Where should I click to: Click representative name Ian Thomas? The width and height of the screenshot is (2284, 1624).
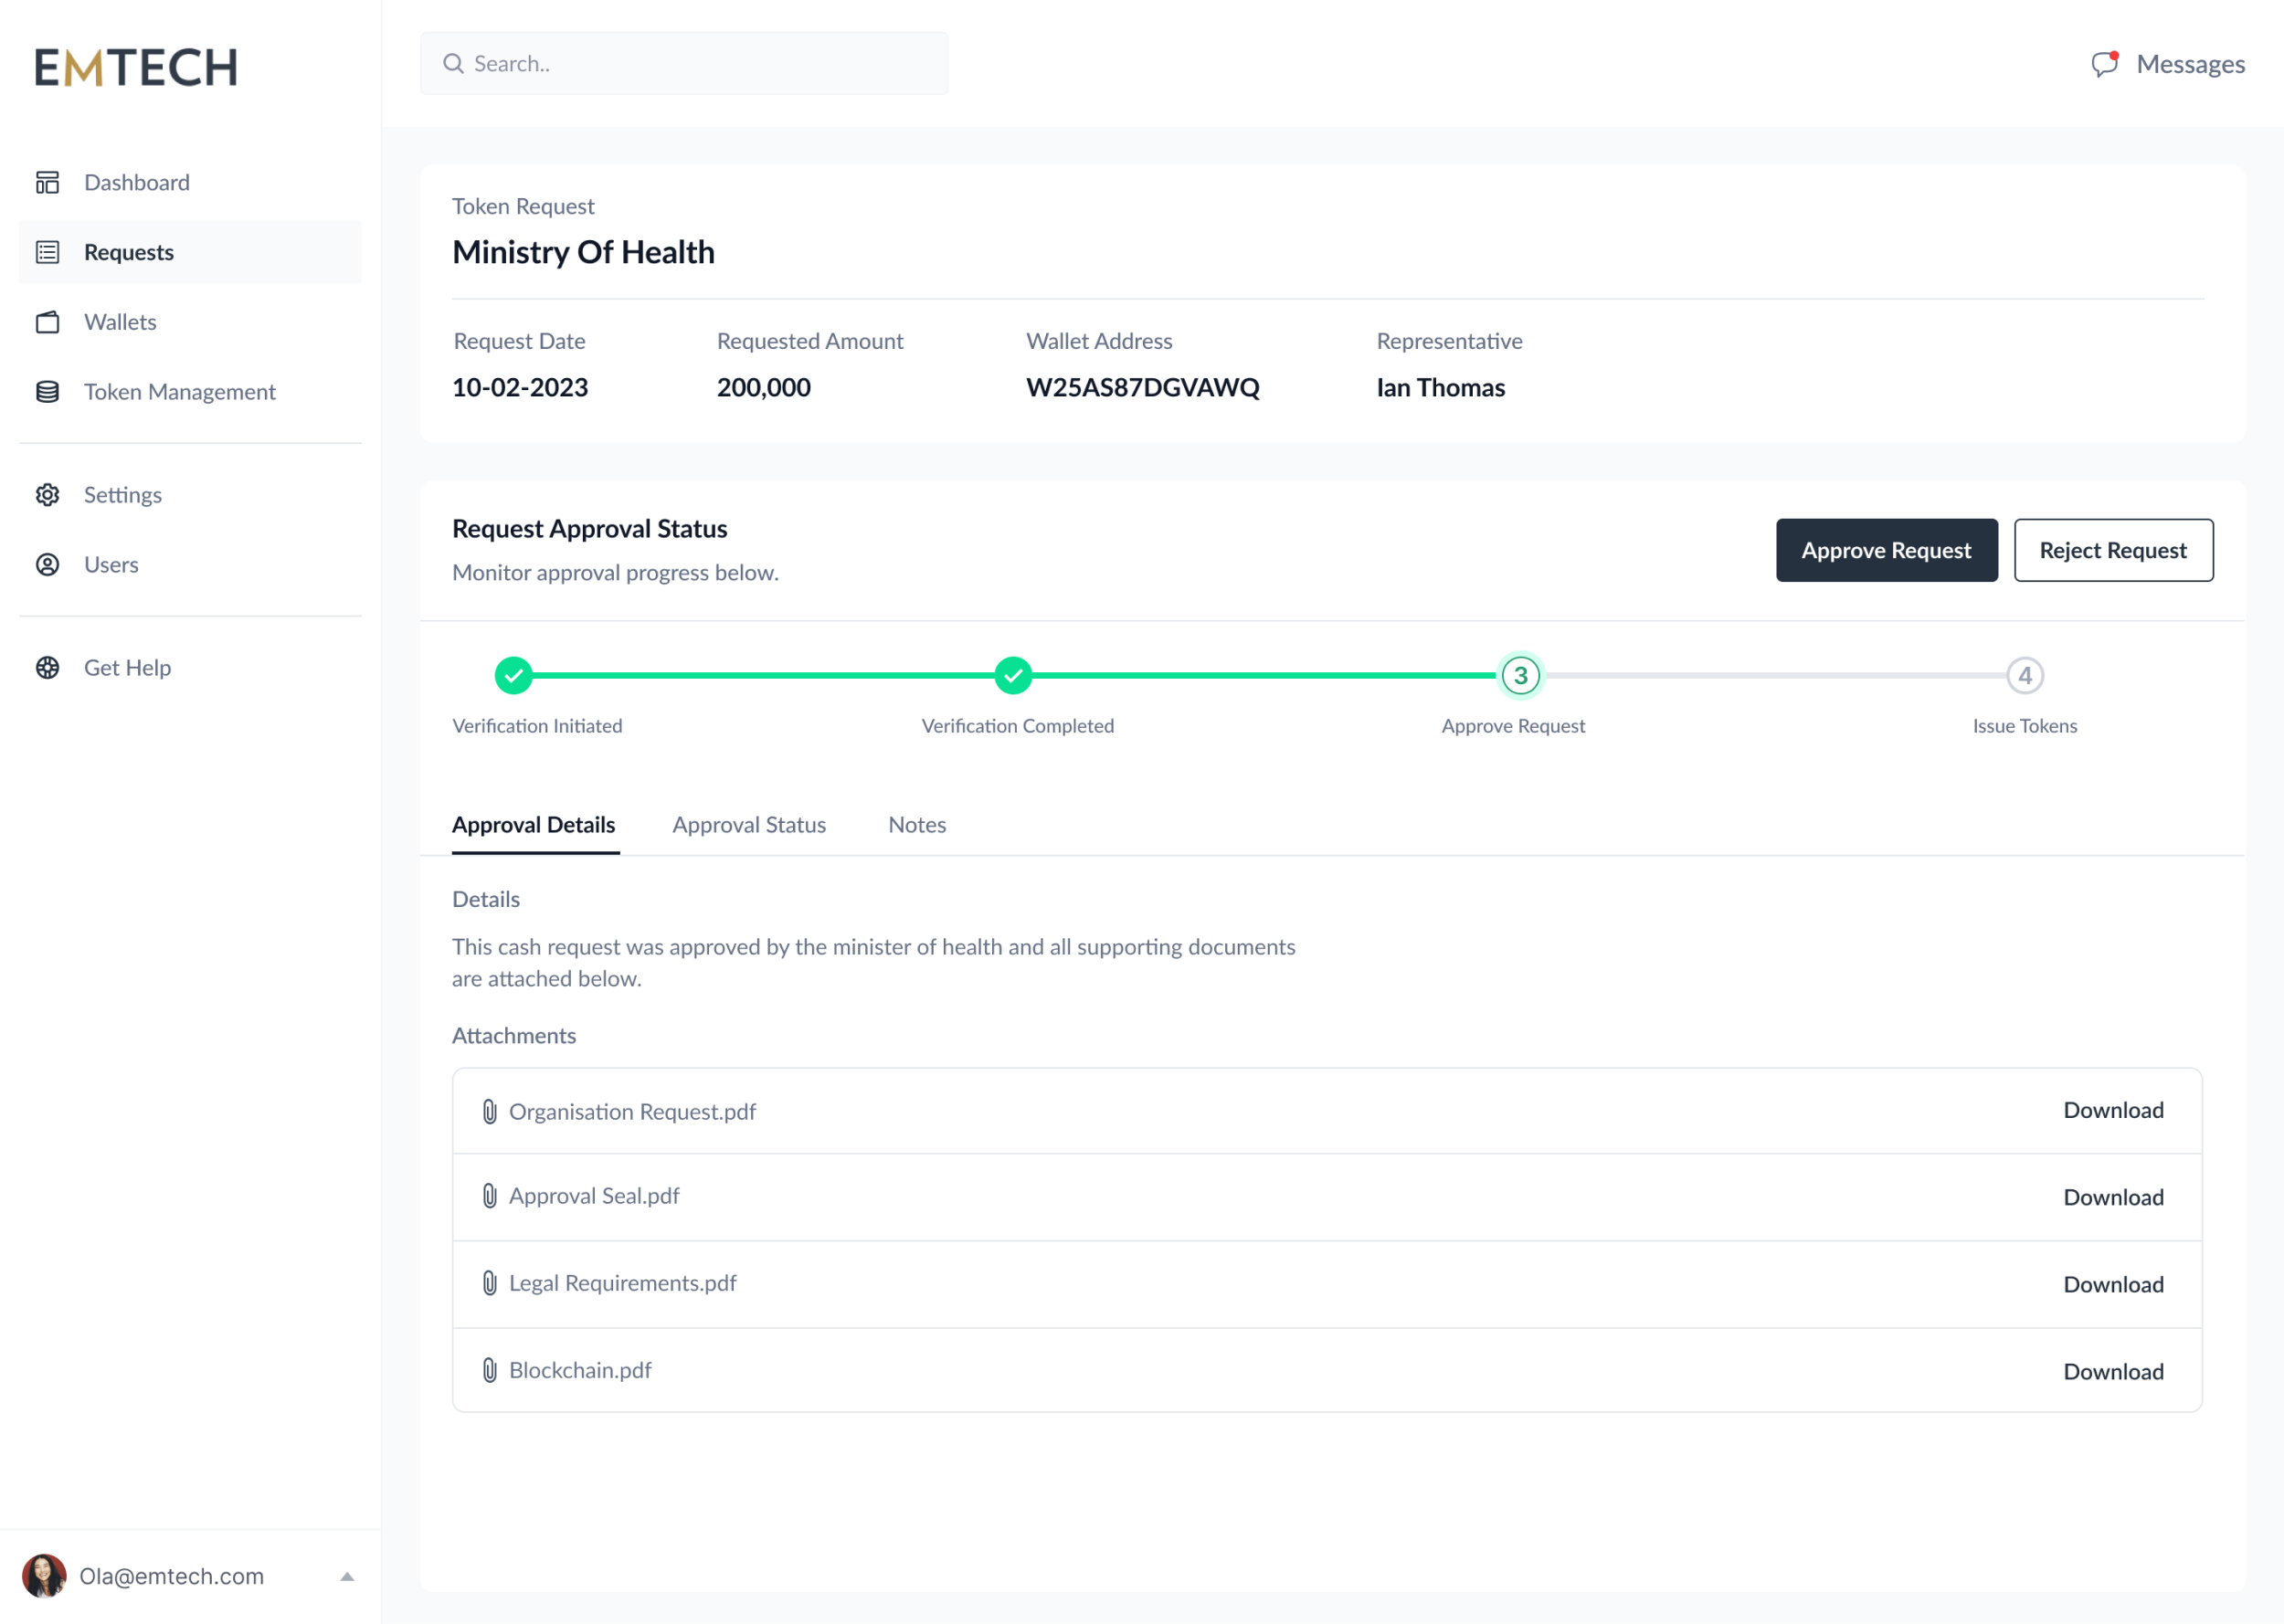tap(1441, 388)
